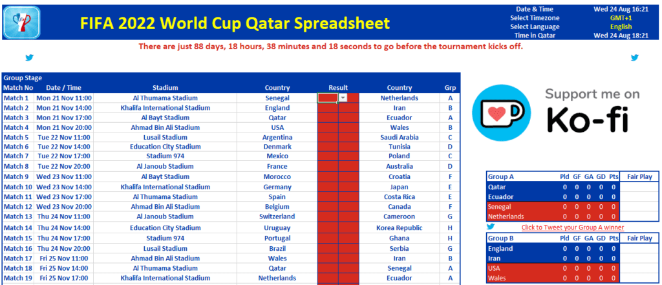The width and height of the screenshot is (662, 285).
Task: Click 'Click to Tweet your Group A winner'
Action: point(564,227)
